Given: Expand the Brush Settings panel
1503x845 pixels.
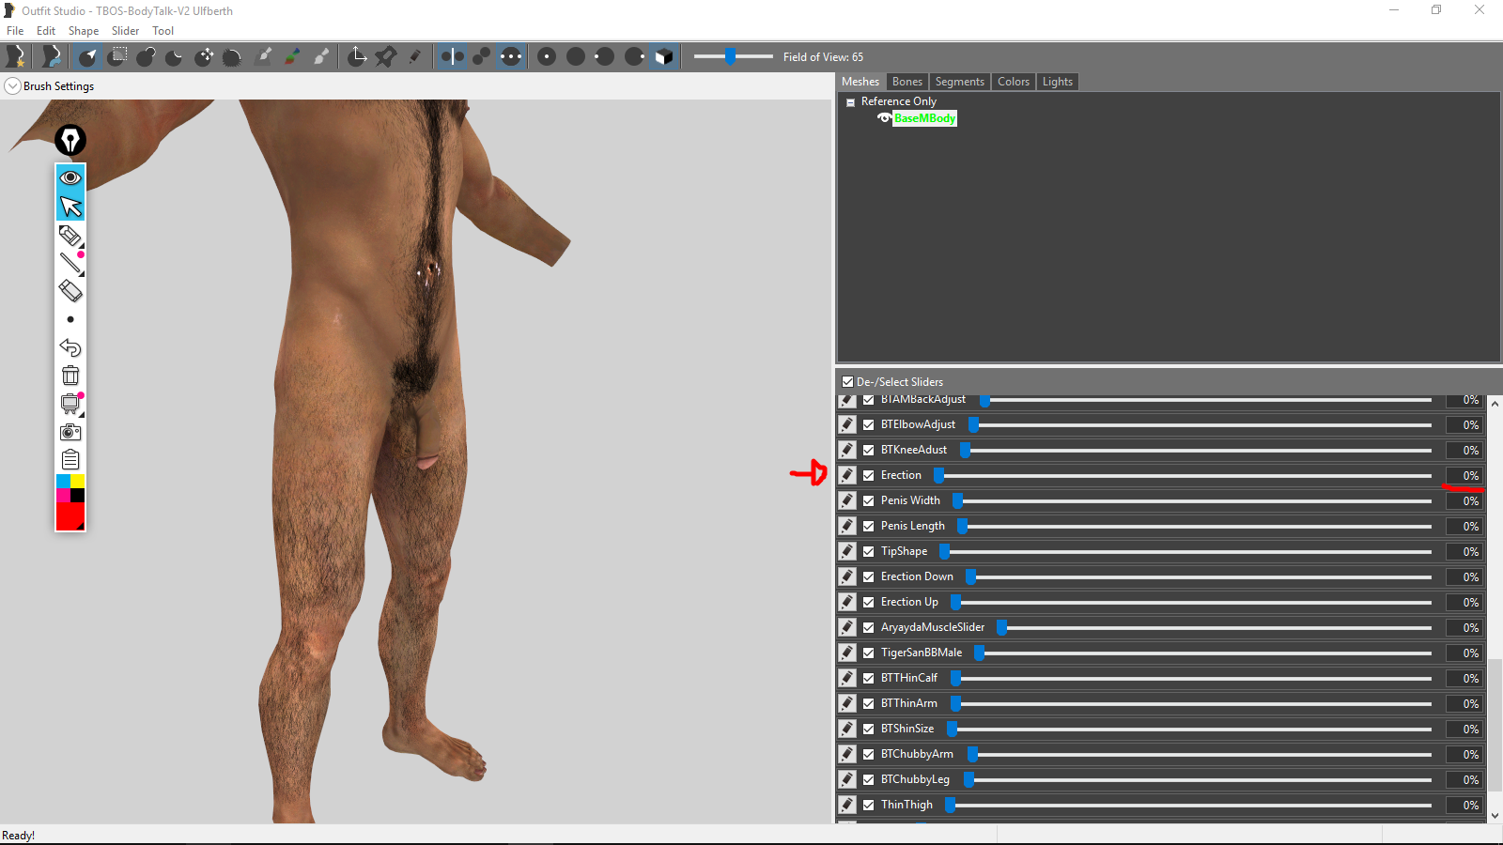Looking at the screenshot, I should pyautogui.click(x=12, y=86).
